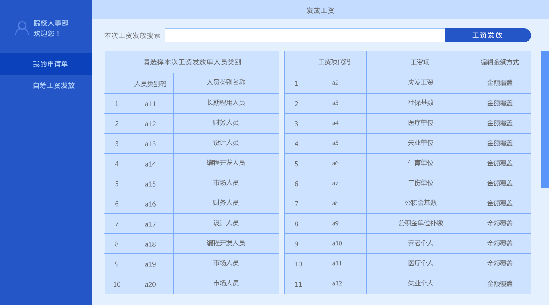Screen dimensions: 549x305
Task: Choose the 社保基数 salary item
Action: point(420,103)
